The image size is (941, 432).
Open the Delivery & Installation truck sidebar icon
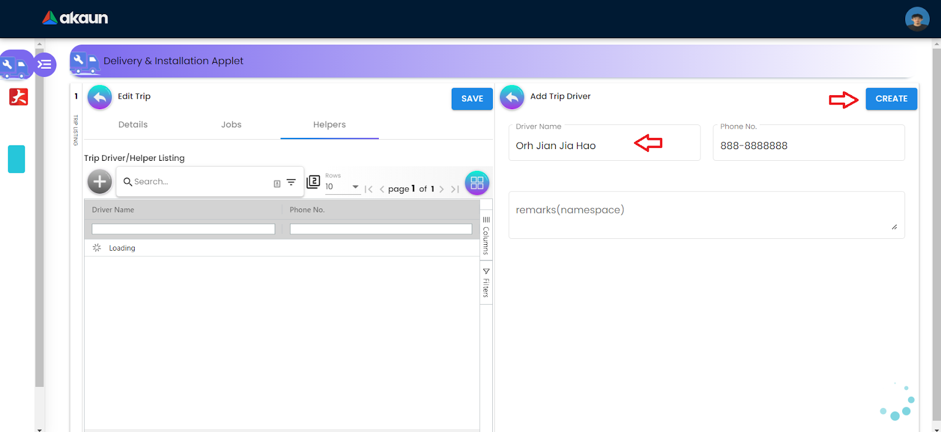click(x=15, y=66)
